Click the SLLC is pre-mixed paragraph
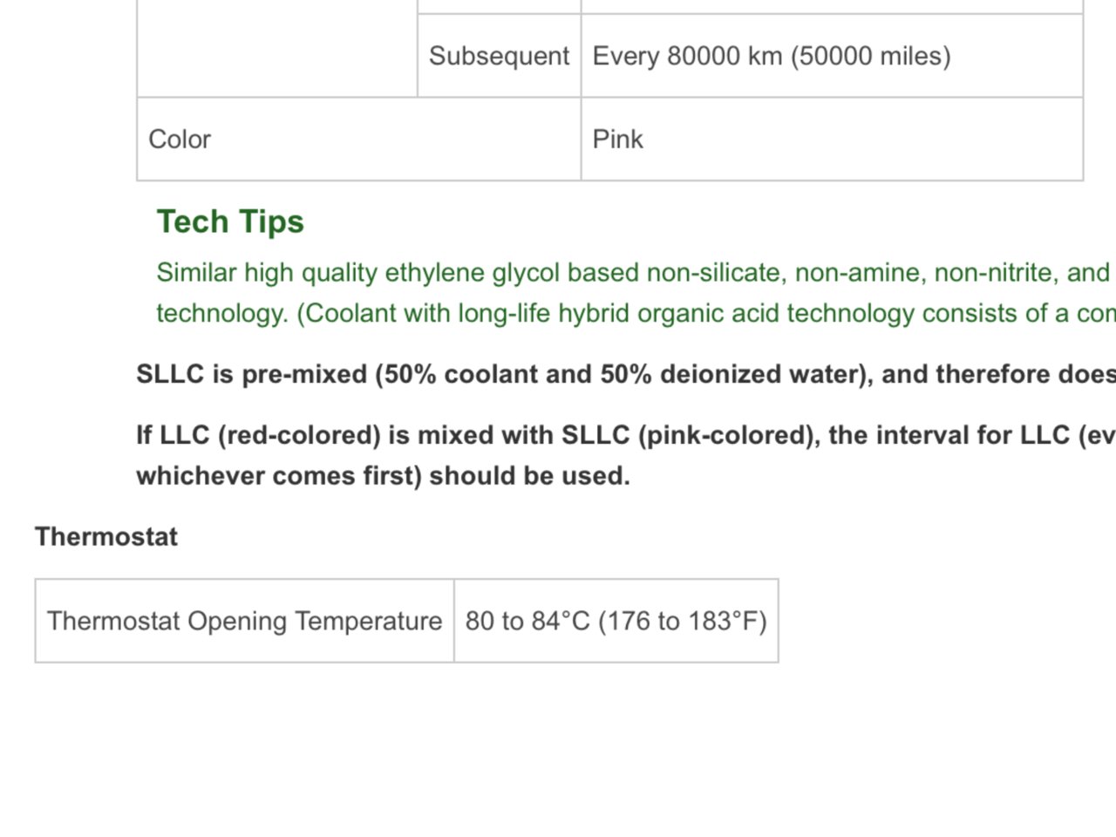This screenshot has height=837, width=1116. coord(626,374)
